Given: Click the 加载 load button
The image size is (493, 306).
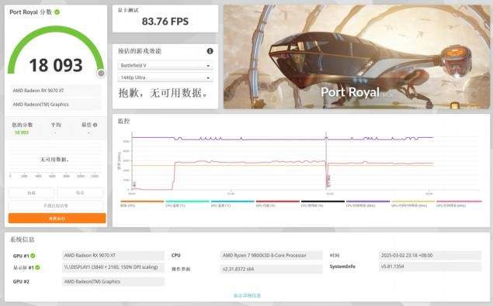Looking at the screenshot, I should (31, 193).
